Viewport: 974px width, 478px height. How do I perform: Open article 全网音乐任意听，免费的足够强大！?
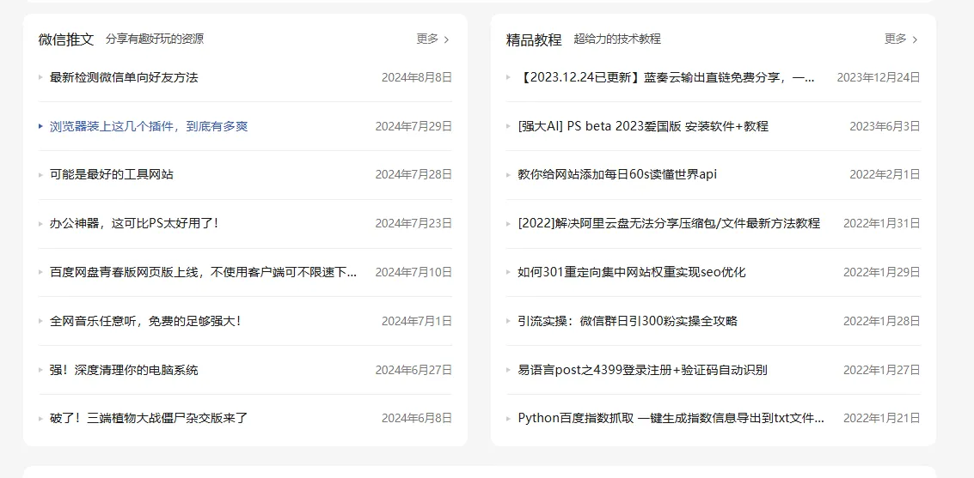pos(145,321)
